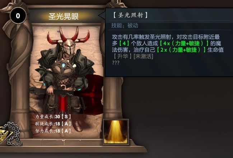Select the hero name 圣光晃眼 banner
The image size is (233, 158).
64,16
